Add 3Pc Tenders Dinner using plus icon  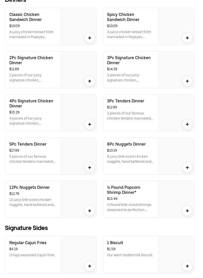[x=187, y=124]
